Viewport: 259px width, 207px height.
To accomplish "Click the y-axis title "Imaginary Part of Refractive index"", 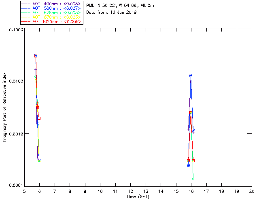I will 4,107.
